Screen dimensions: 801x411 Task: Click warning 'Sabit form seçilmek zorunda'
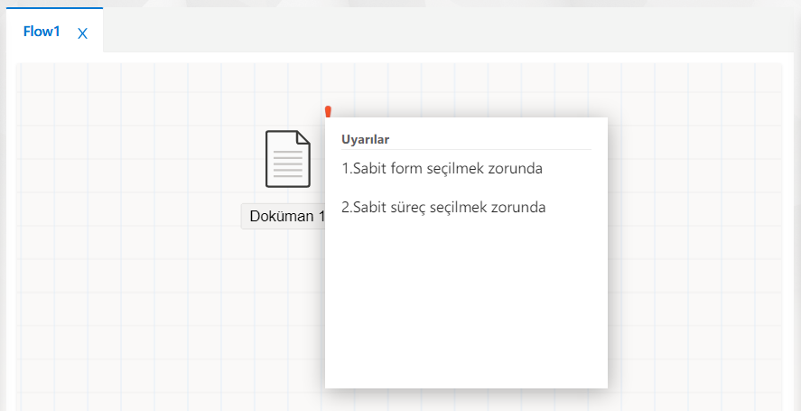(x=442, y=168)
